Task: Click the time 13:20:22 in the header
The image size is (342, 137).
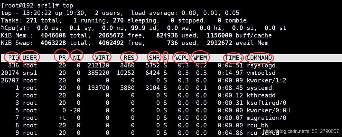Action: click(x=37, y=13)
